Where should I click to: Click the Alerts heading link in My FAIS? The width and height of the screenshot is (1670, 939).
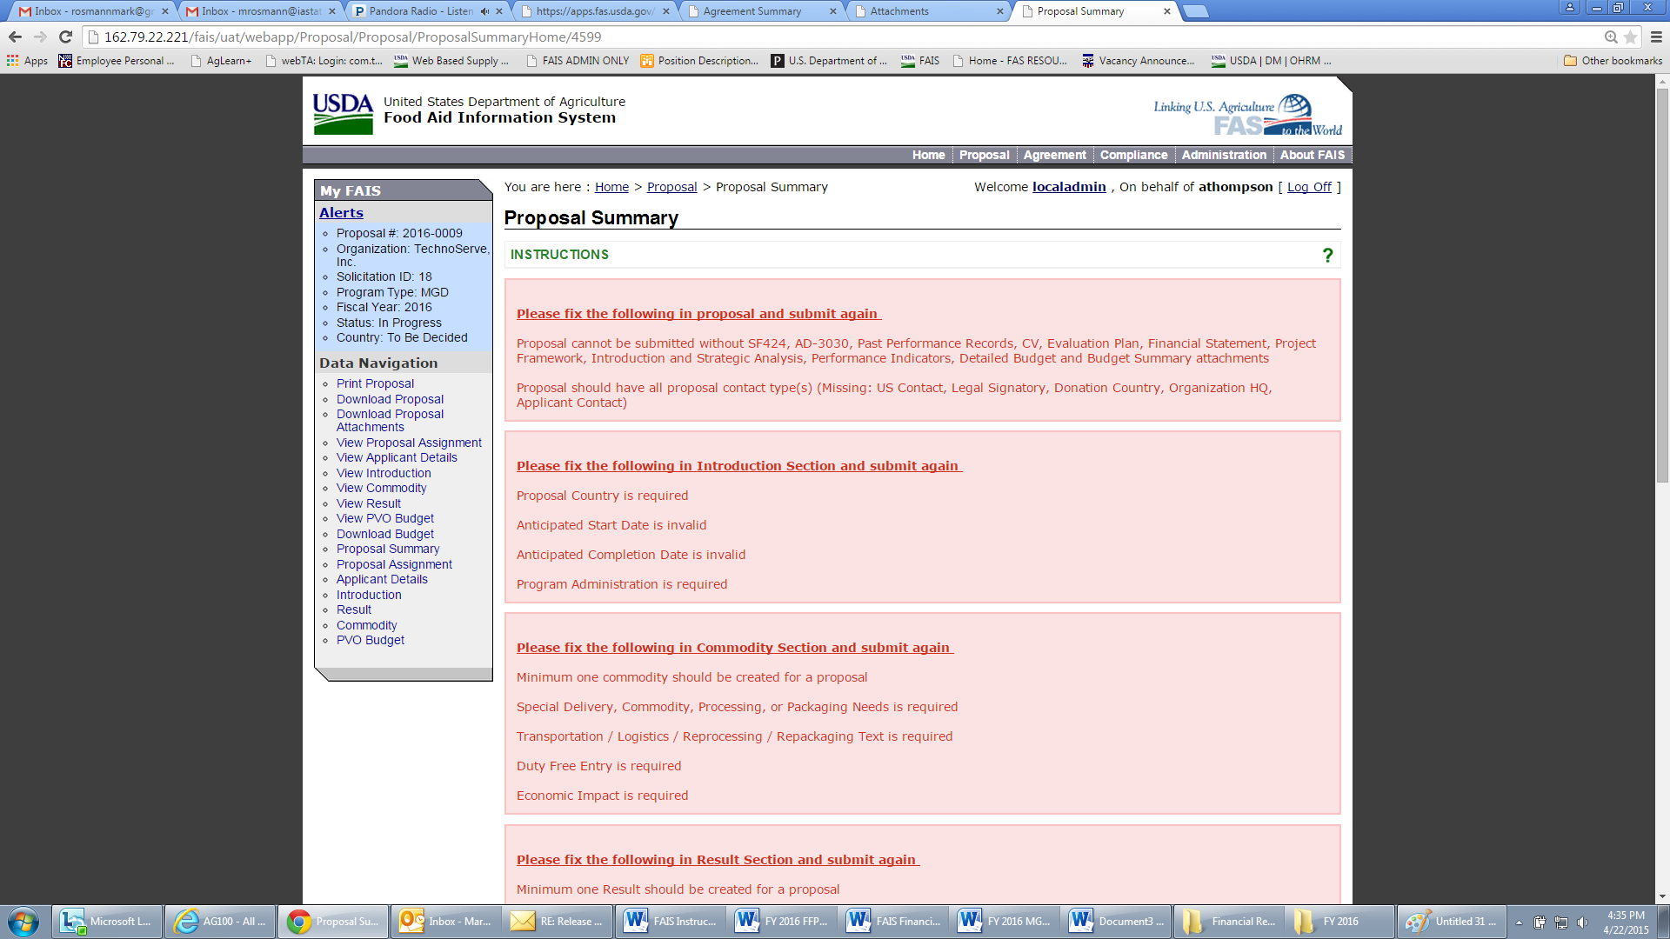tap(341, 213)
